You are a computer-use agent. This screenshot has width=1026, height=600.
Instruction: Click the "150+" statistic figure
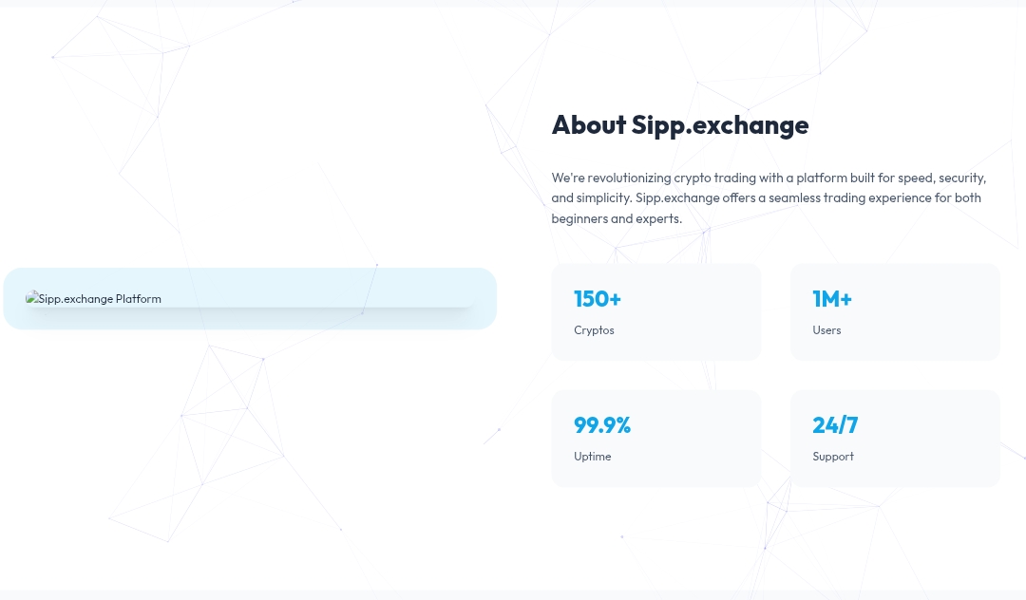coord(598,299)
